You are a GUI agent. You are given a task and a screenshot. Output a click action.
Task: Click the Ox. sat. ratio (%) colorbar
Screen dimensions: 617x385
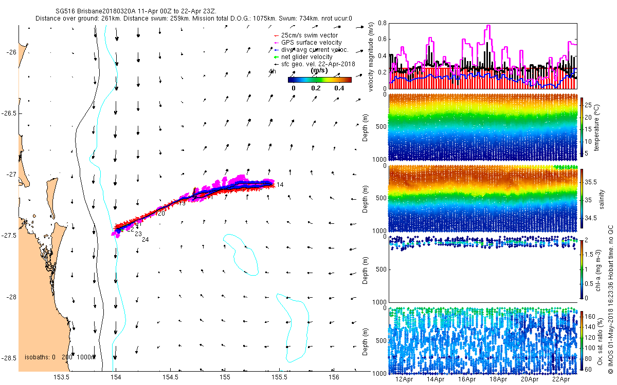582,340
